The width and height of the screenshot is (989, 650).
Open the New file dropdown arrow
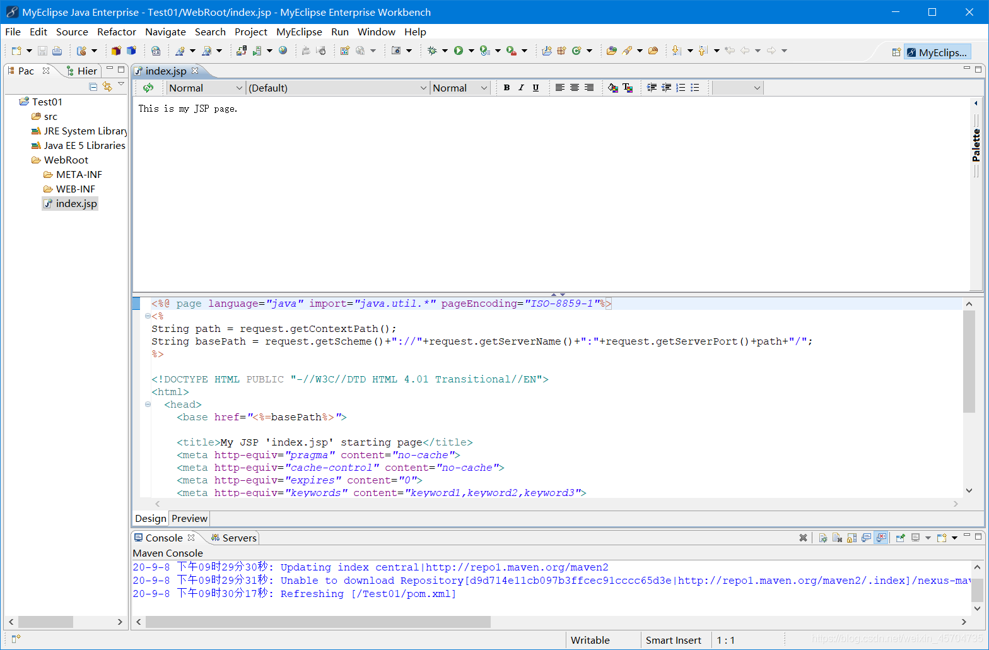click(x=29, y=50)
